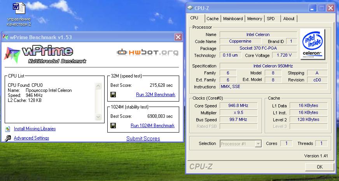Click the Intel Inside Celeron logo

click(x=313, y=44)
